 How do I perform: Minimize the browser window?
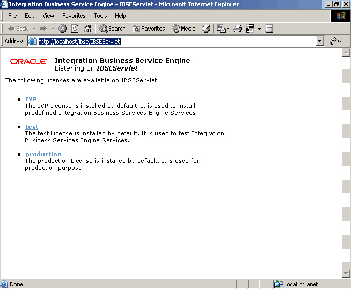[329, 4]
